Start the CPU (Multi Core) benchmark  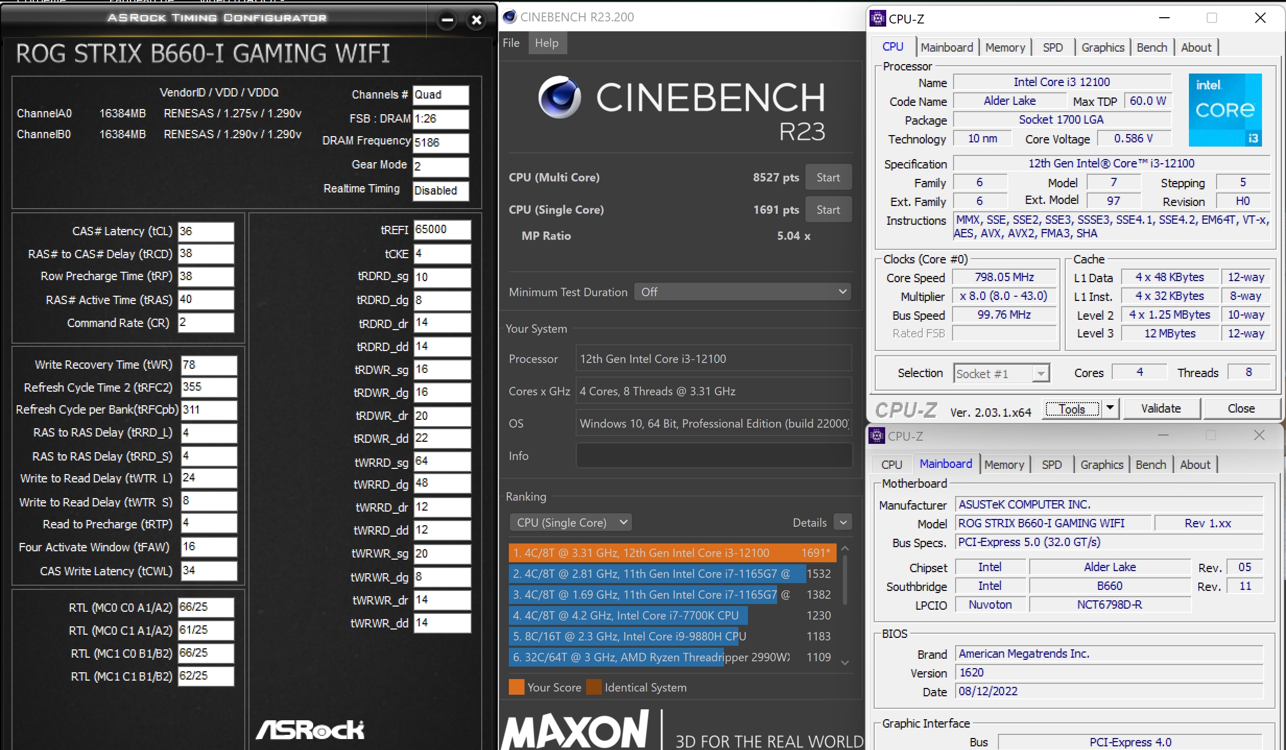828,177
